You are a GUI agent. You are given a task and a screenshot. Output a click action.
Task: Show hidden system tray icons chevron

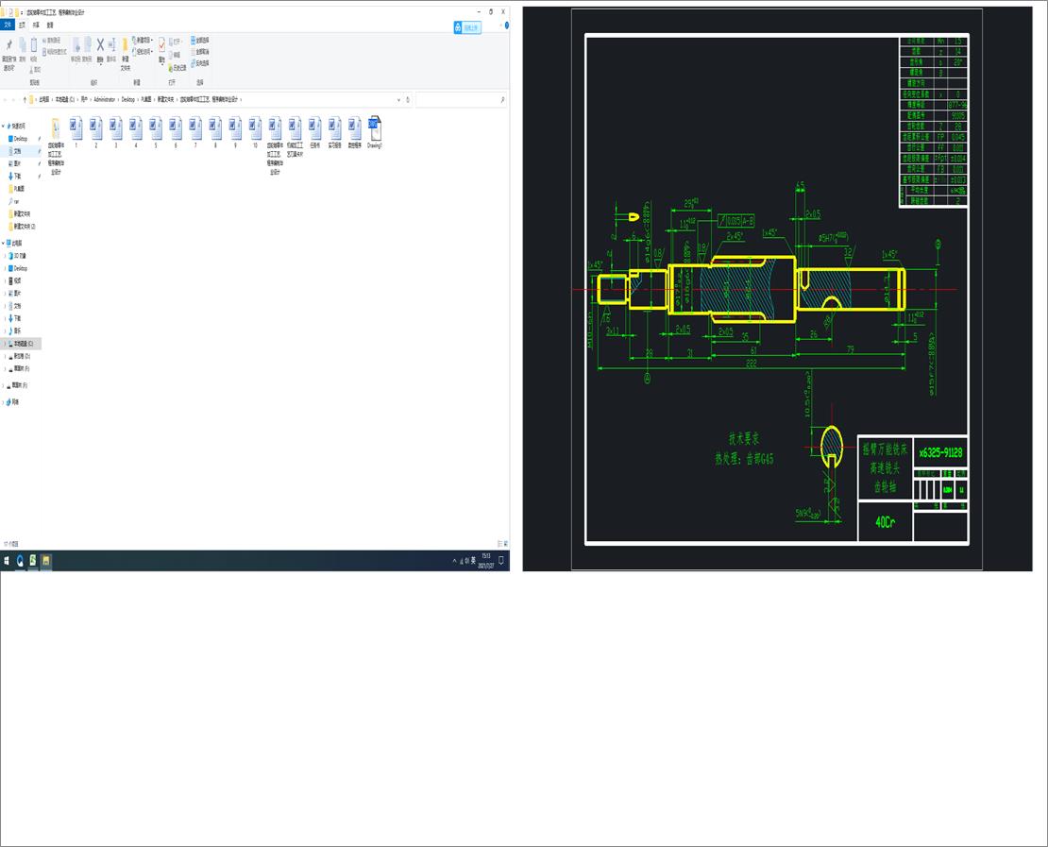(454, 561)
